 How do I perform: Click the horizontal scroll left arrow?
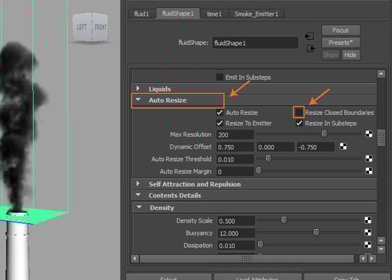tap(135, 258)
